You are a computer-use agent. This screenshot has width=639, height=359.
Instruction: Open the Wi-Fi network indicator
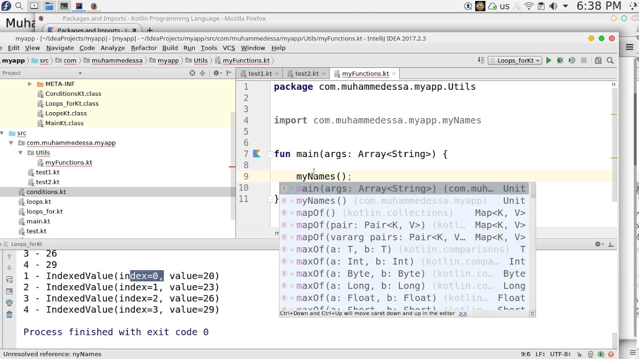pos(529,6)
